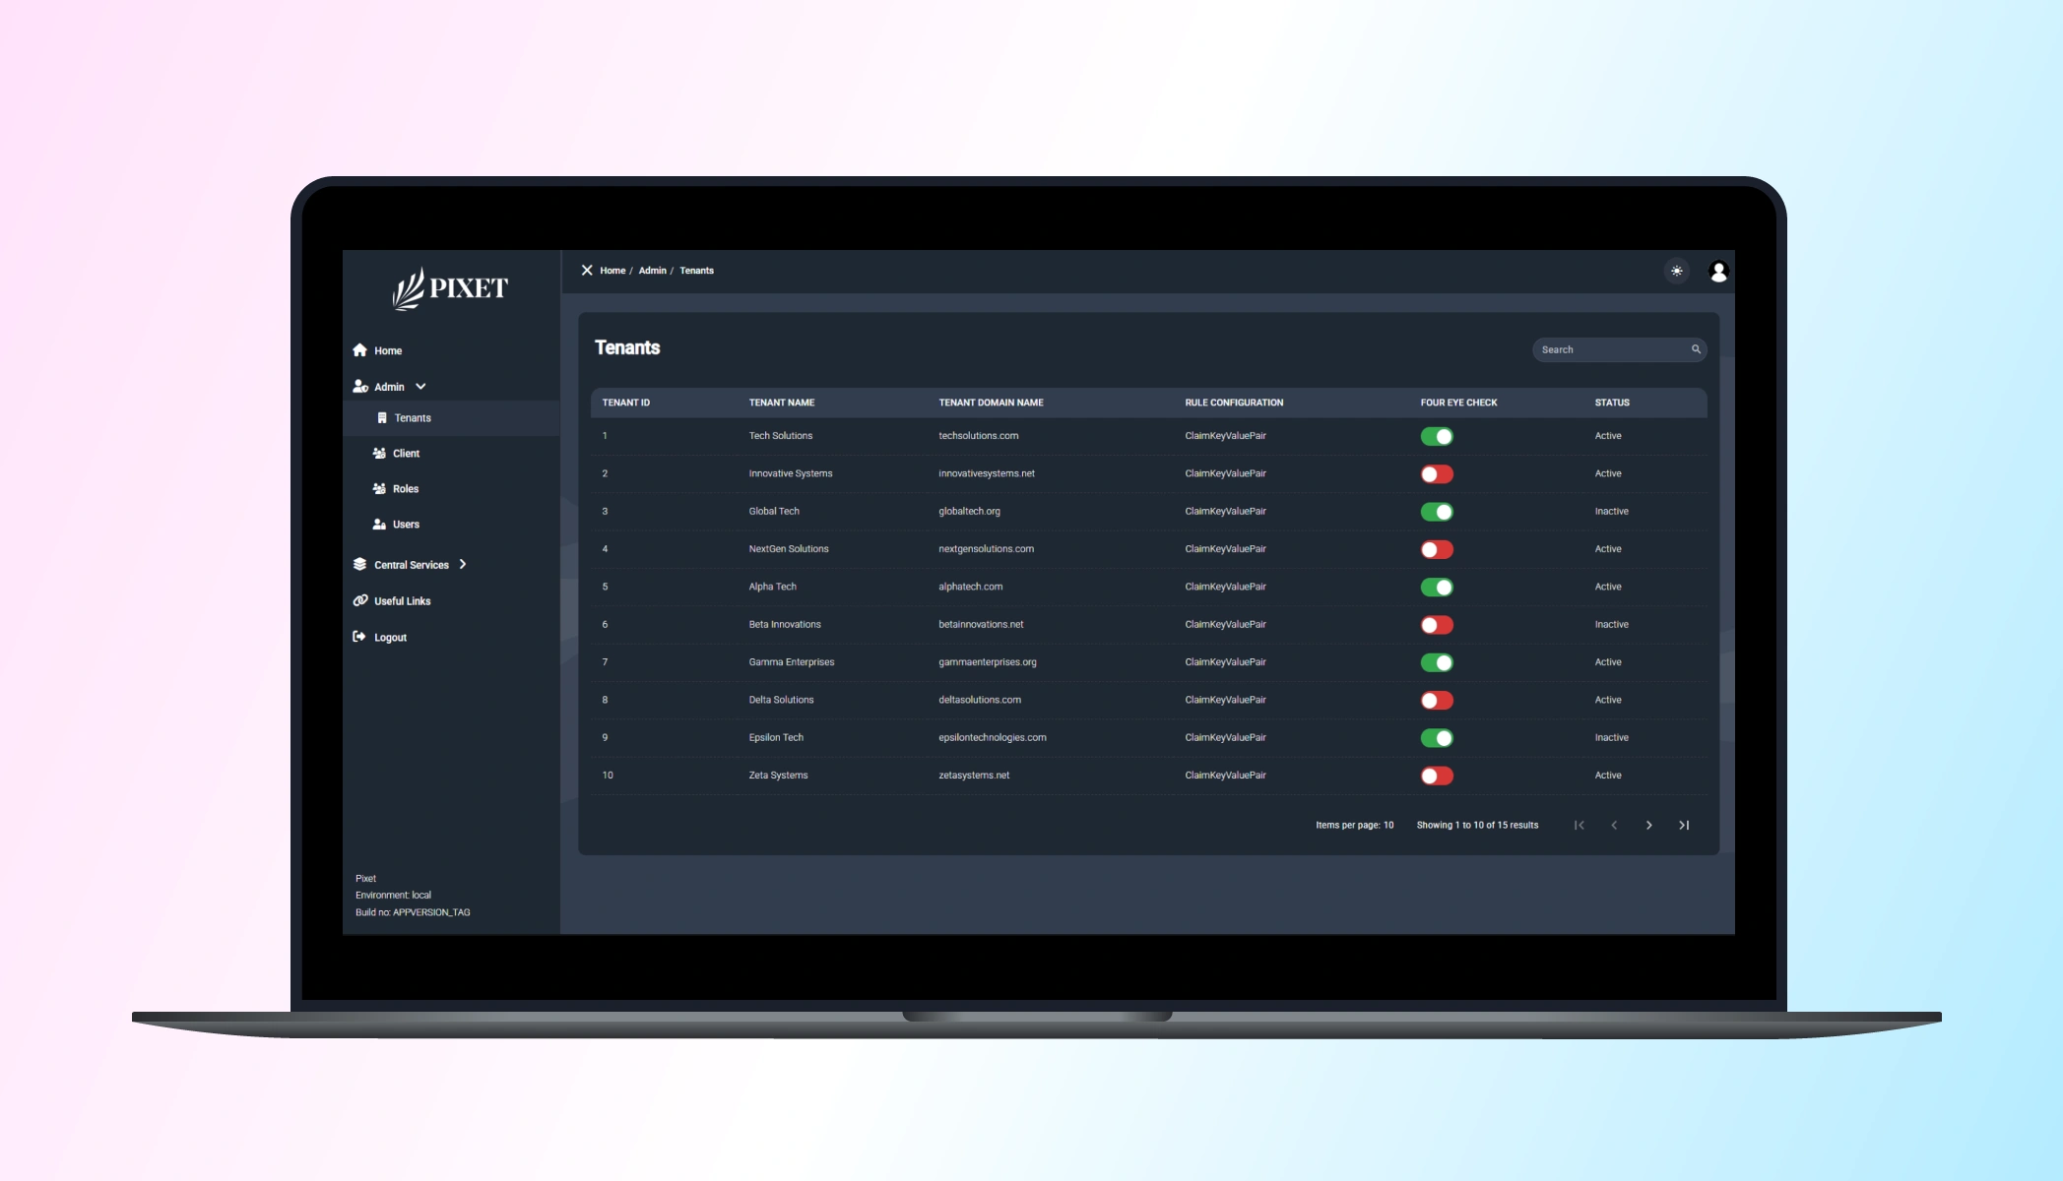Viewport: 2063px width, 1181px height.
Task: Open the Client menu item
Action: coord(406,454)
